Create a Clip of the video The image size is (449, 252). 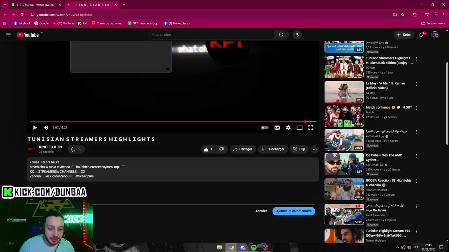pyautogui.click(x=299, y=149)
